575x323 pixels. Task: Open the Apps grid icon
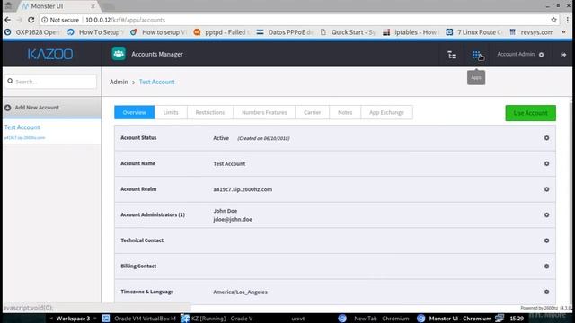tap(475, 55)
